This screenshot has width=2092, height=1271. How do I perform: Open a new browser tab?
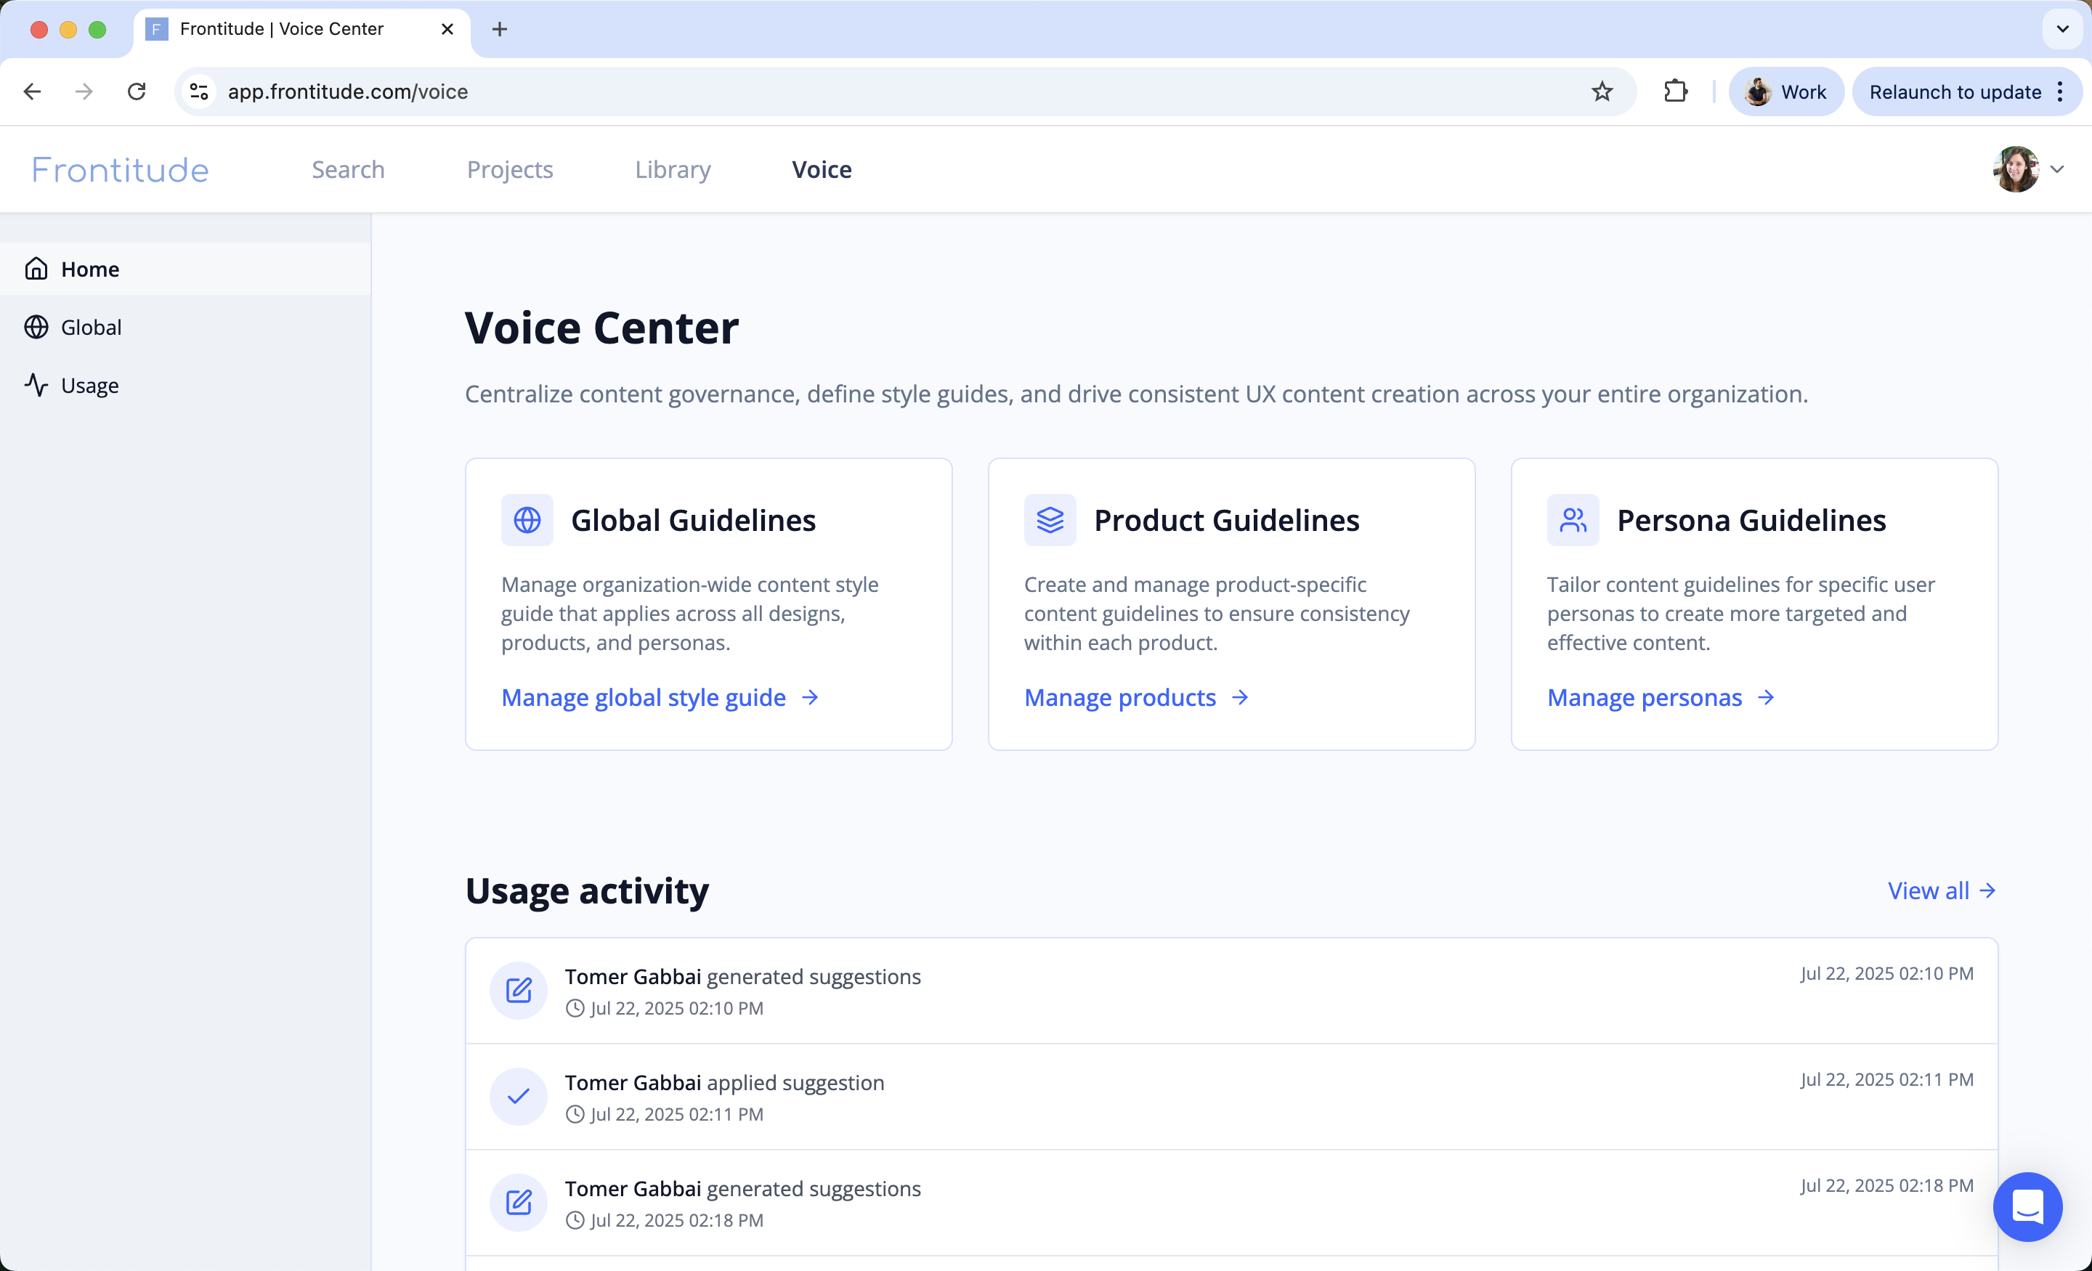point(499,29)
